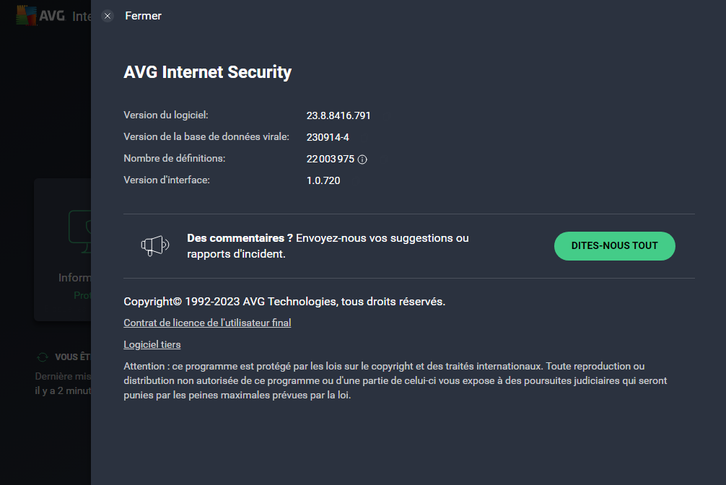Click the "Des commentaires ?" bold text

[240, 237]
